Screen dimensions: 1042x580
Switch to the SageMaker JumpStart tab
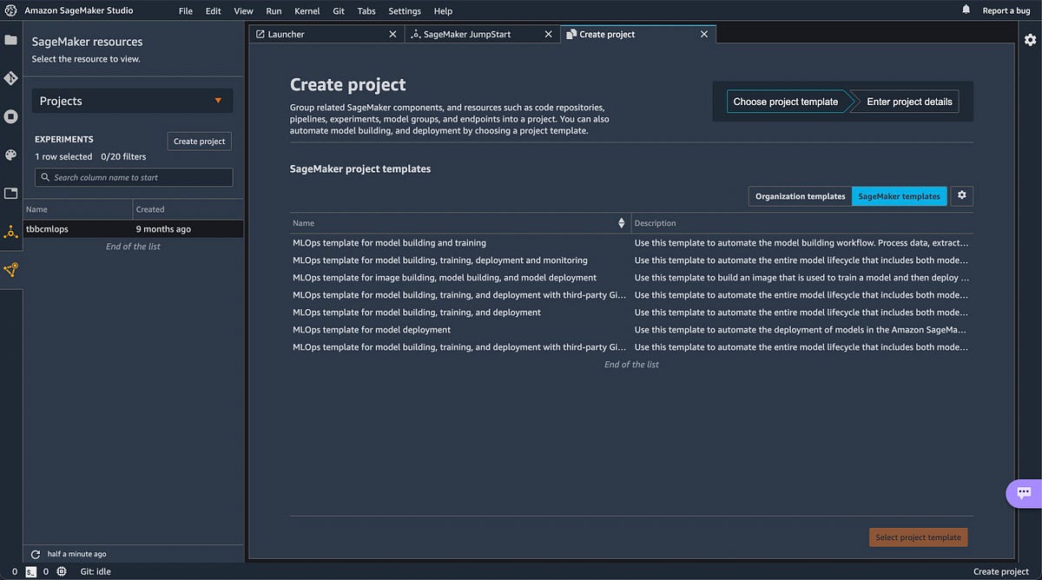click(475, 34)
